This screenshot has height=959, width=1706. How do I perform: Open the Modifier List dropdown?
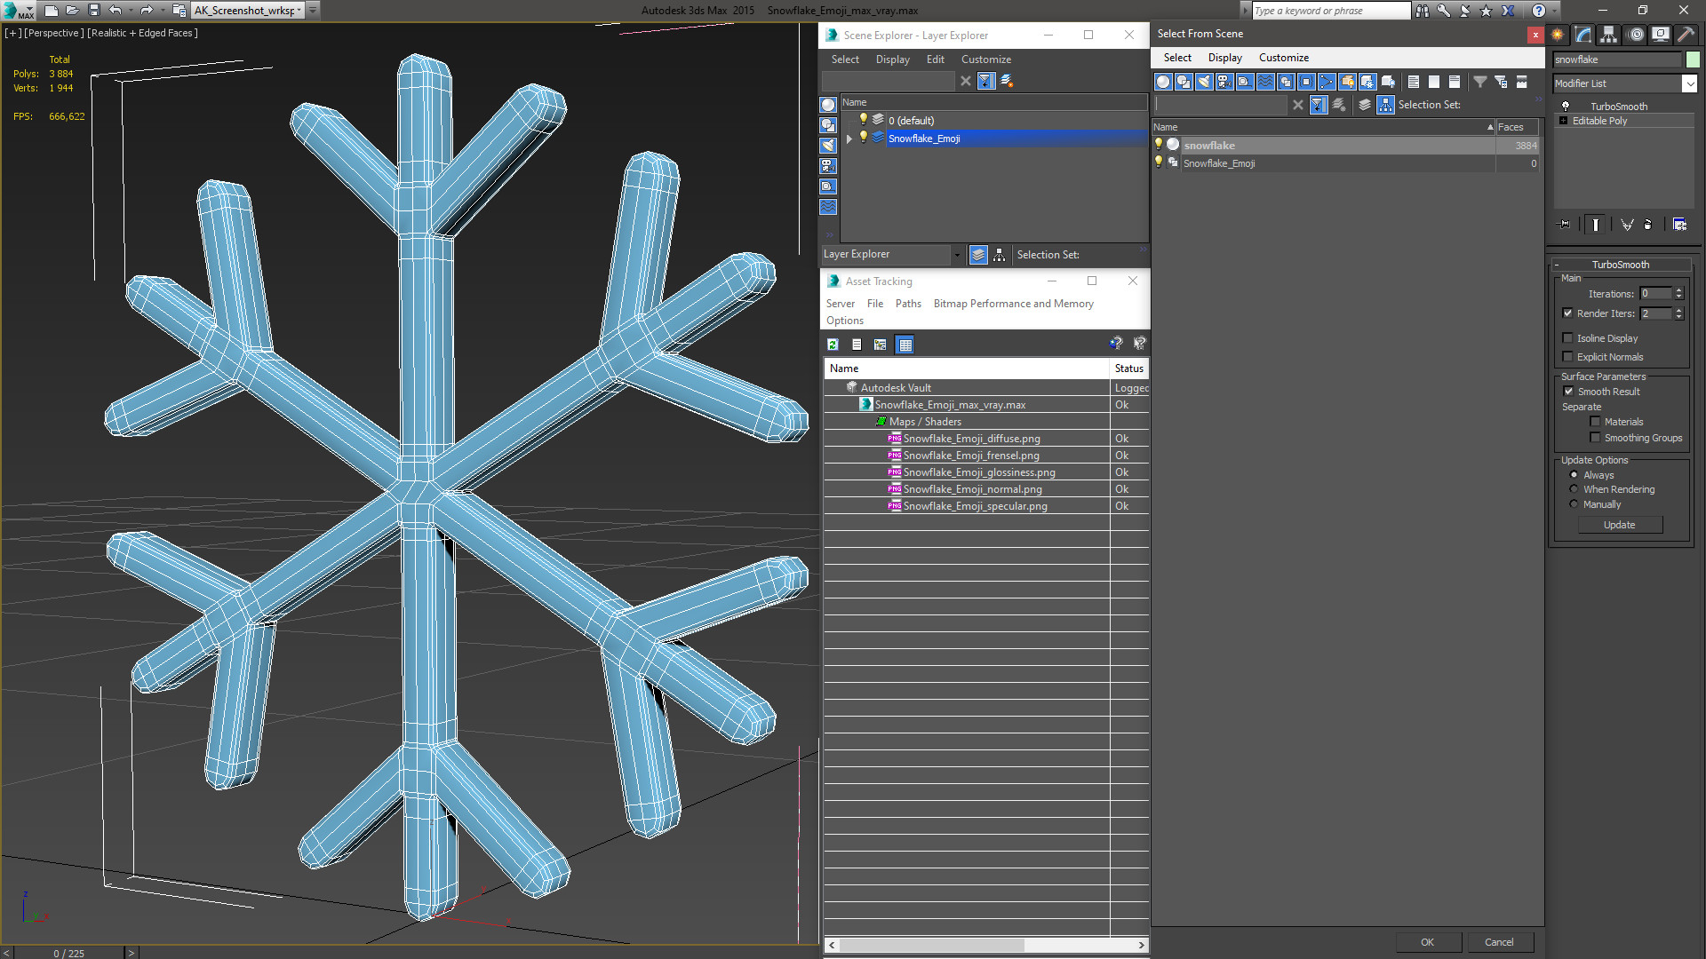click(x=1689, y=83)
